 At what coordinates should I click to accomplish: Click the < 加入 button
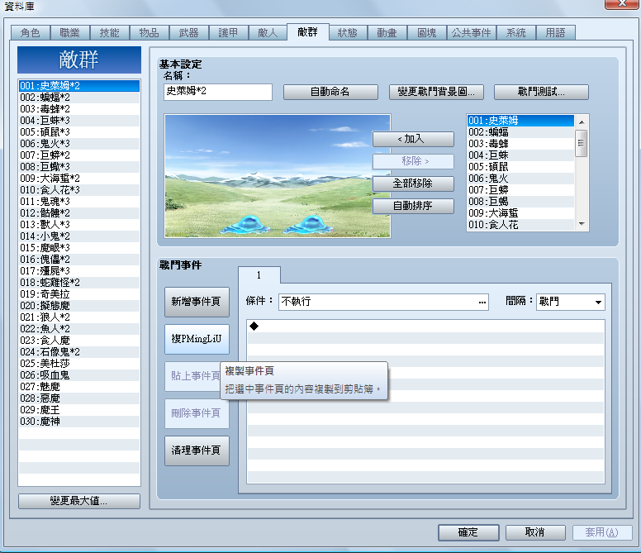point(413,139)
